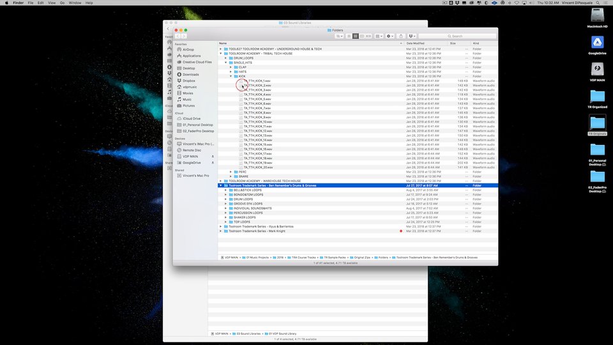Eject the VDP MAIN drive in sidebar
The height and width of the screenshot is (345, 613).
[x=213, y=157]
